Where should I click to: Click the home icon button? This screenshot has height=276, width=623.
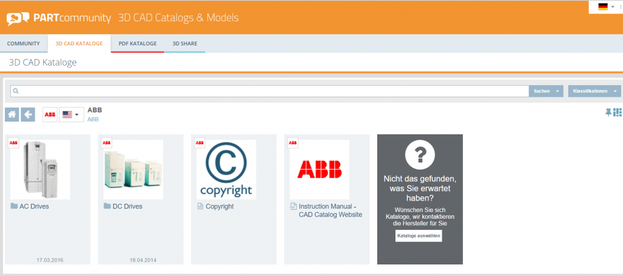[12, 114]
